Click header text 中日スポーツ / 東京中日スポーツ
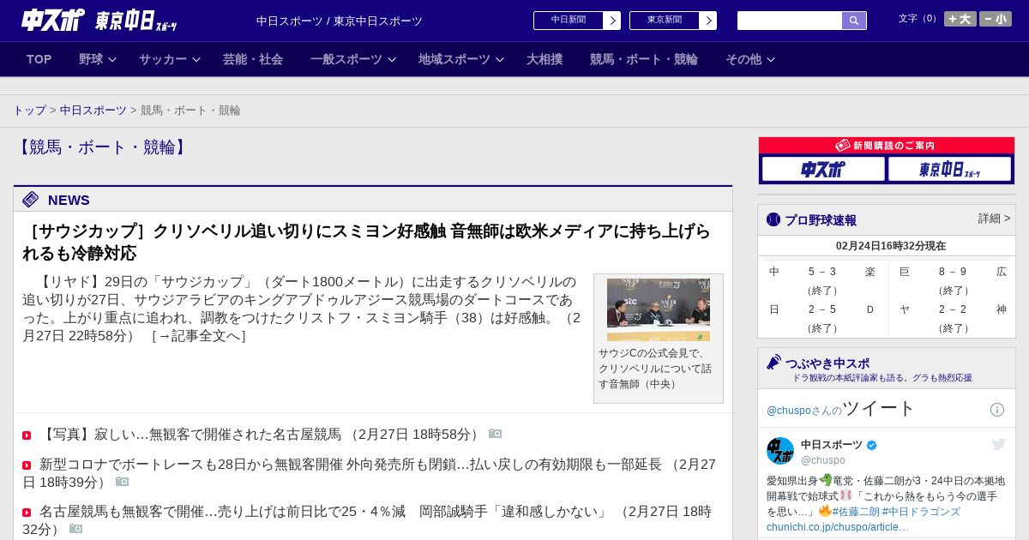Viewport: 1029px width, 540px height. coord(340,21)
